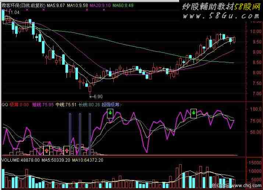Screen dimensions: 263x190
Task: Click the VOLUME:48878.00 label
Action: point(21,160)
